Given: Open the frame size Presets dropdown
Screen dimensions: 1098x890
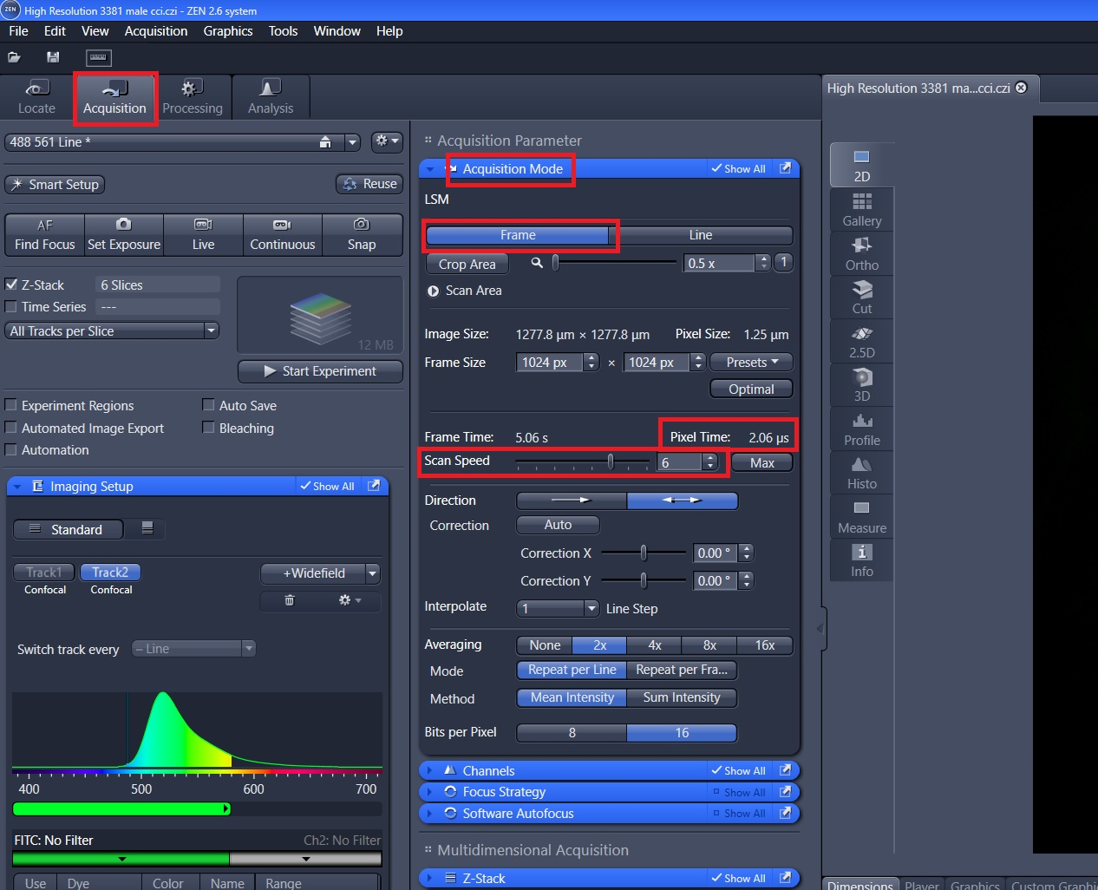Looking at the screenshot, I should point(751,363).
